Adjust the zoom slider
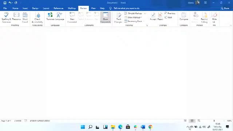 click(214, 121)
